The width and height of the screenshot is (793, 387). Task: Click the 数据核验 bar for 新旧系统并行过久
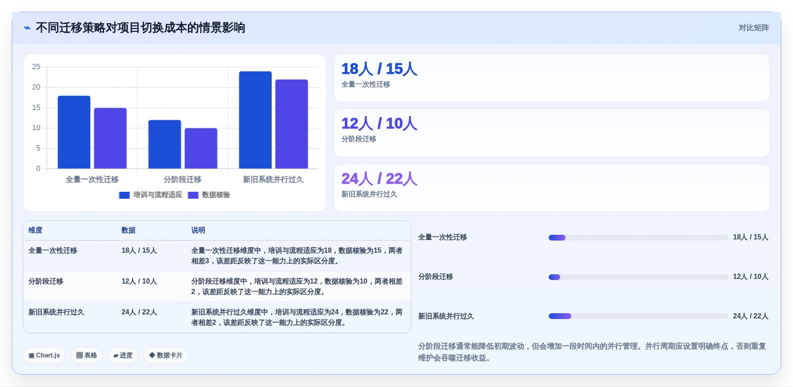pos(291,124)
